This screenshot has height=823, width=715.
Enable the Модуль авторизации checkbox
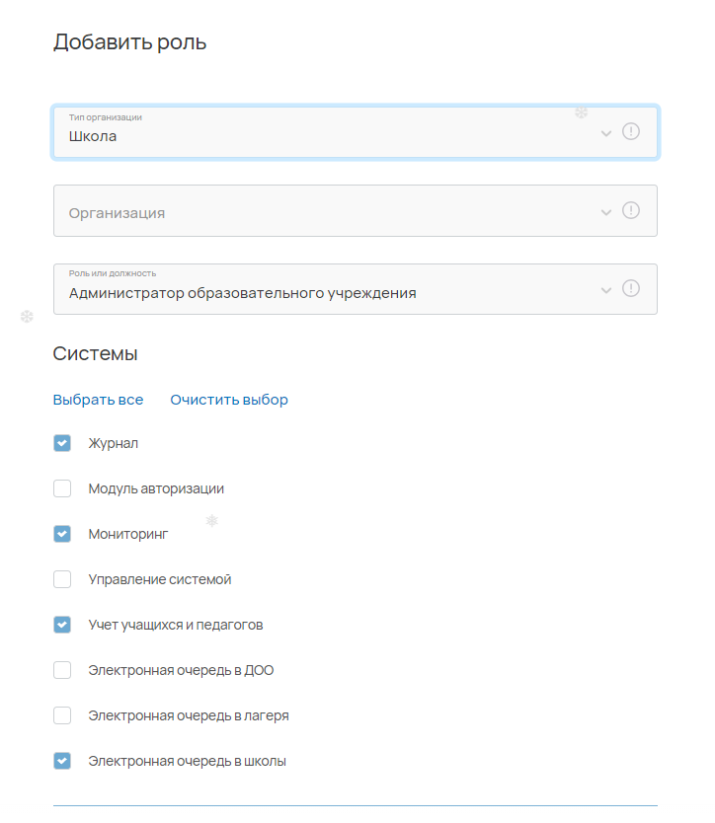(62, 488)
